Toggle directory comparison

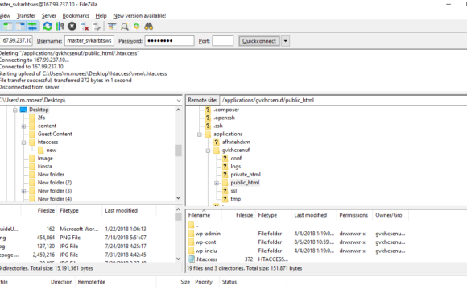tap(125, 27)
